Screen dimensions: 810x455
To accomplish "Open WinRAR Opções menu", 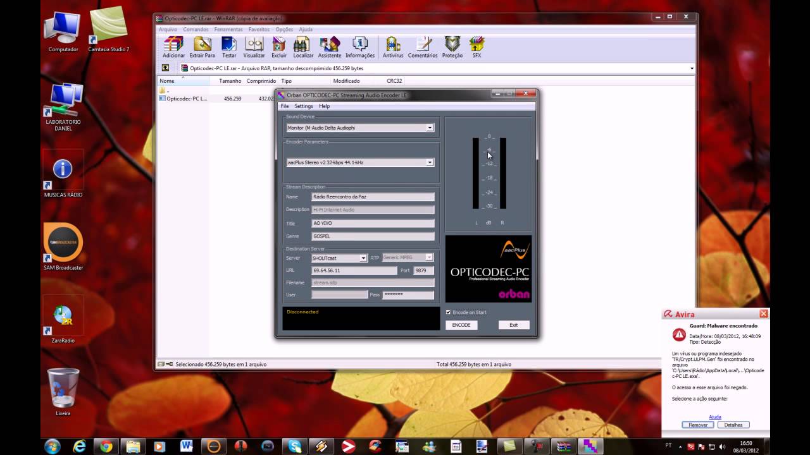I will coord(284,29).
